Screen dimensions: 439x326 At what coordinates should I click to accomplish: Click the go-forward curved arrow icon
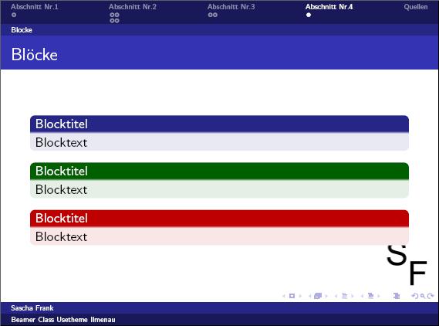(431, 296)
